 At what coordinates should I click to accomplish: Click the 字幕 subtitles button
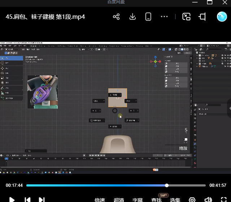138,199
